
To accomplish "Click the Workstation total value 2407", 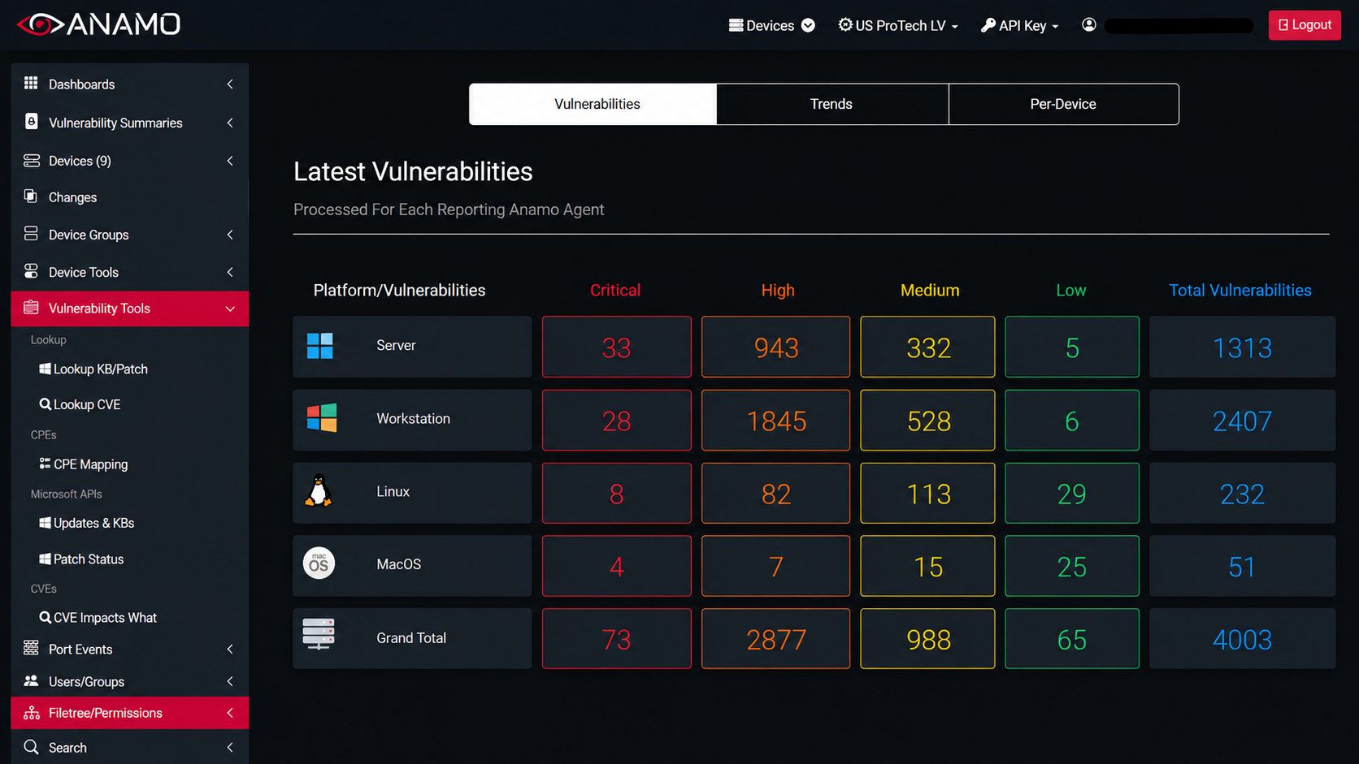I will tap(1242, 421).
